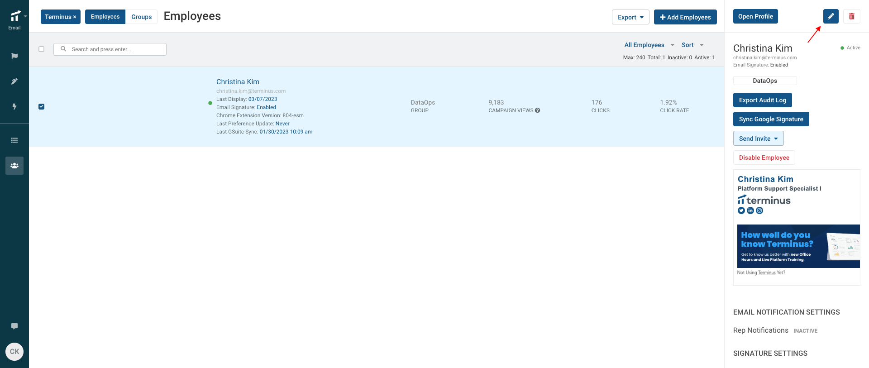
Task: Click the Chrome Extension Version 804-esm text
Action: 260,115
